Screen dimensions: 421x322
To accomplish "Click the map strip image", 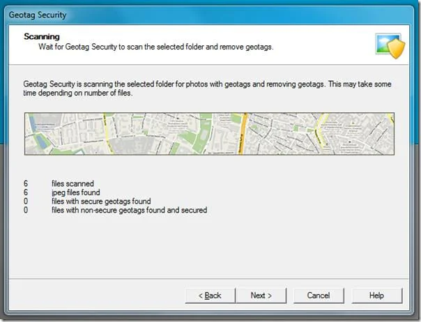I will tap(209, 134).
